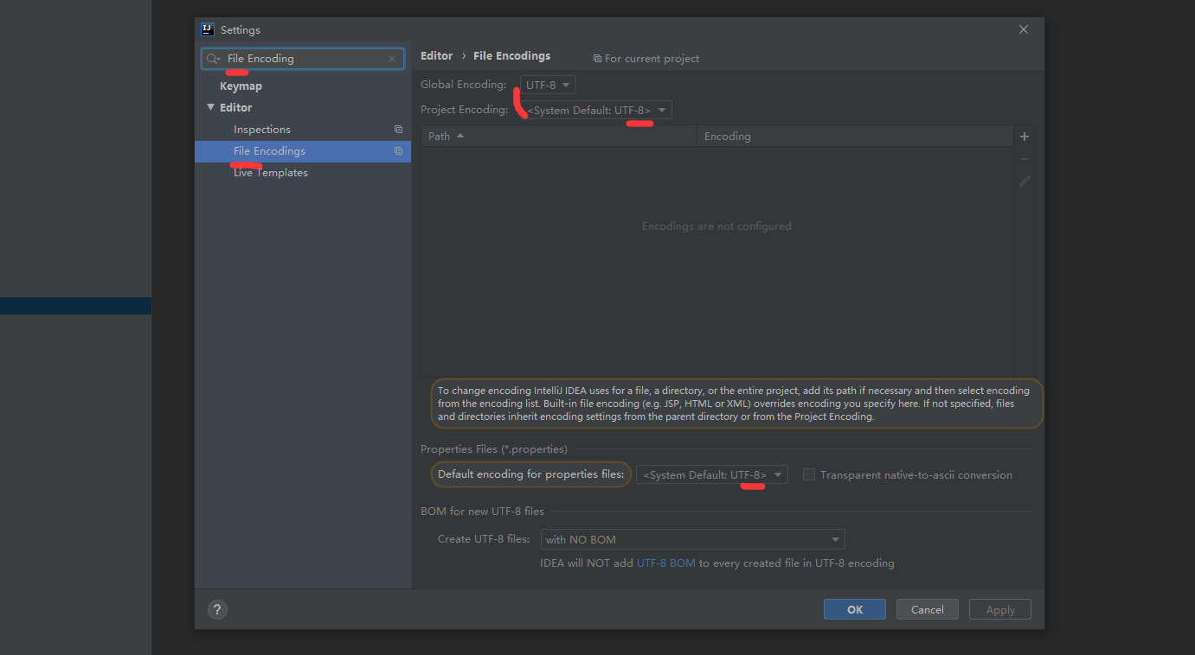Click the plus icon to add path
The height and width of the screenshot is (655, 1195).
coord(1025,137)
